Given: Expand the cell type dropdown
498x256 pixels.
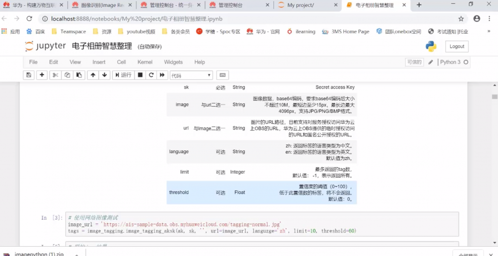Looking at the screenshot, I should pos(191,75).
